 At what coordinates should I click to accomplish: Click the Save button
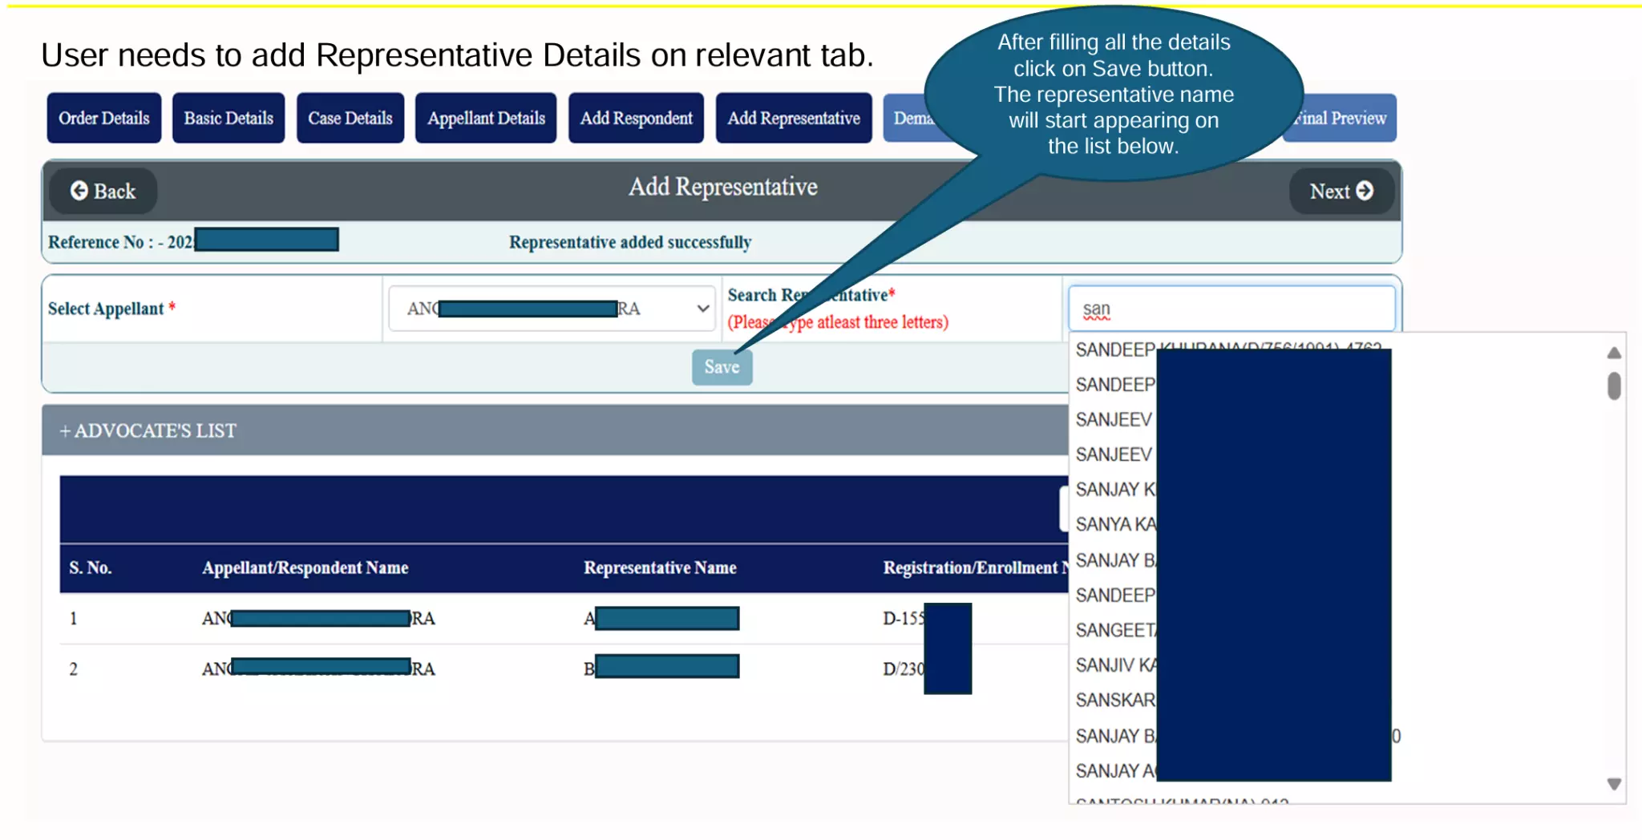(x=722, y=367)
